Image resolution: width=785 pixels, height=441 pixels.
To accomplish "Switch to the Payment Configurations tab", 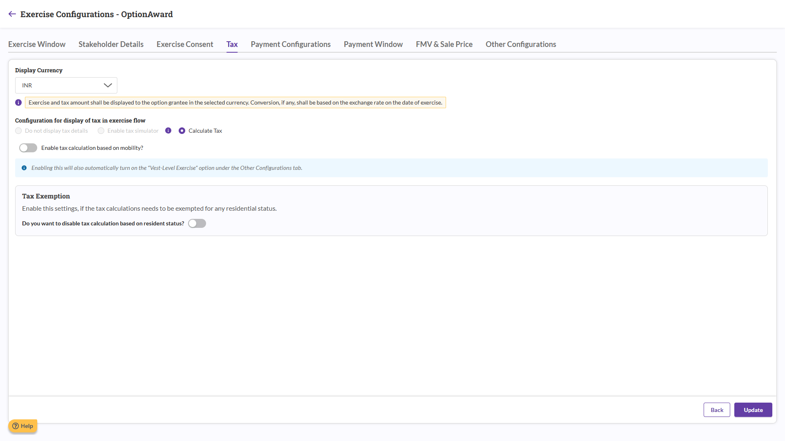I will [290, 44].
